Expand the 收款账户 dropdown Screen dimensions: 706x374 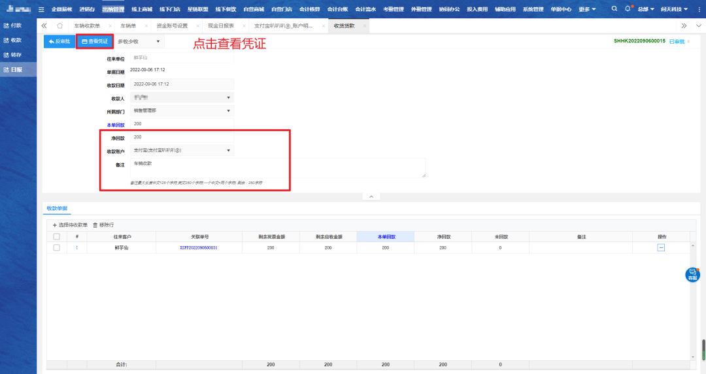click(x=228, y=150)
